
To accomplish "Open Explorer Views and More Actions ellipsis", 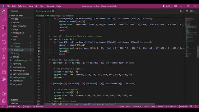I will [x=30, y=11].
